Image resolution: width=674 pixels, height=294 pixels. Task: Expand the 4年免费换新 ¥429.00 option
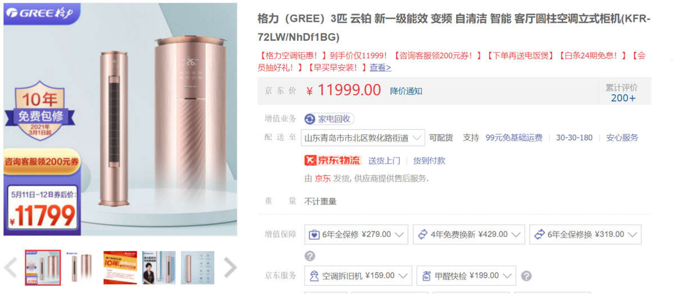click(x=469, y=235)
